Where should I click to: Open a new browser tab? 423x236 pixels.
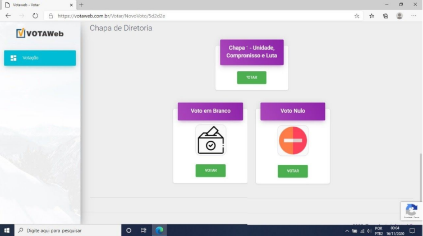pyautogui.click(x=81, y=4)
